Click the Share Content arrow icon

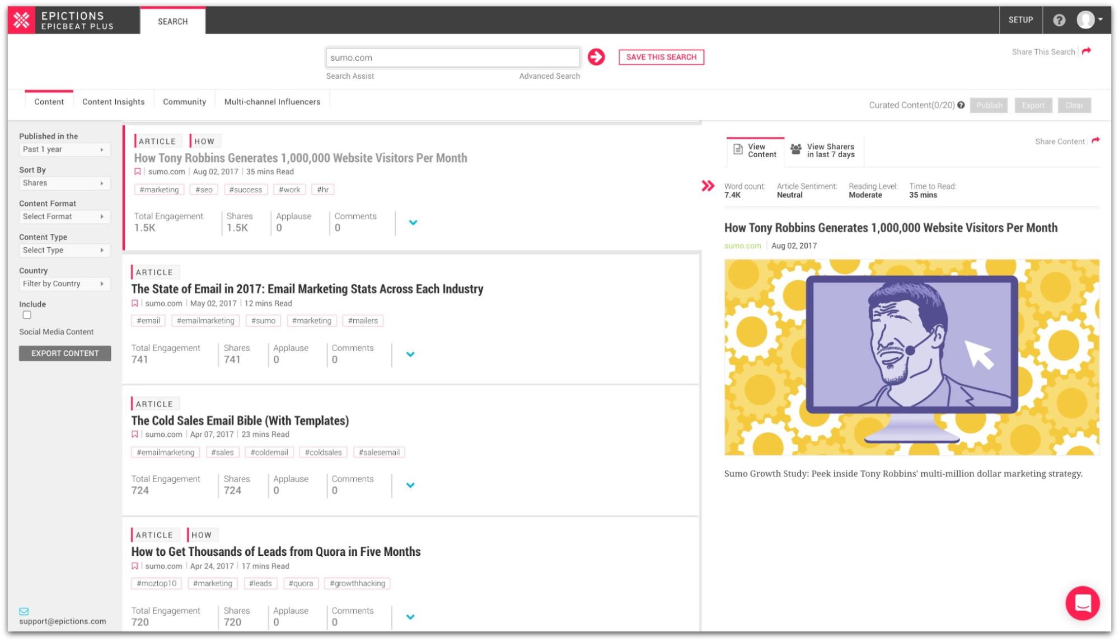(1095, 141)
